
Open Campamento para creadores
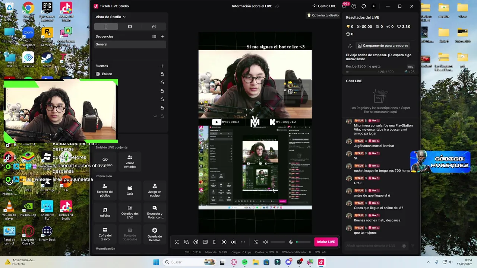(x=383, y=45)
